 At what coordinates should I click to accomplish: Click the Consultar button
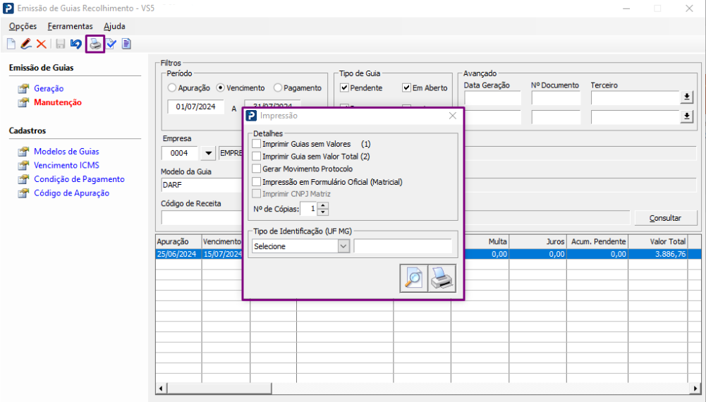click(x=665, y=218)
